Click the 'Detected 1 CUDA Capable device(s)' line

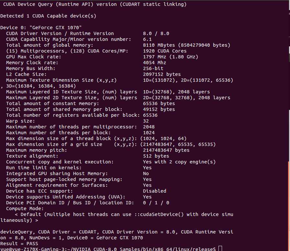click(x=48, y=16)
